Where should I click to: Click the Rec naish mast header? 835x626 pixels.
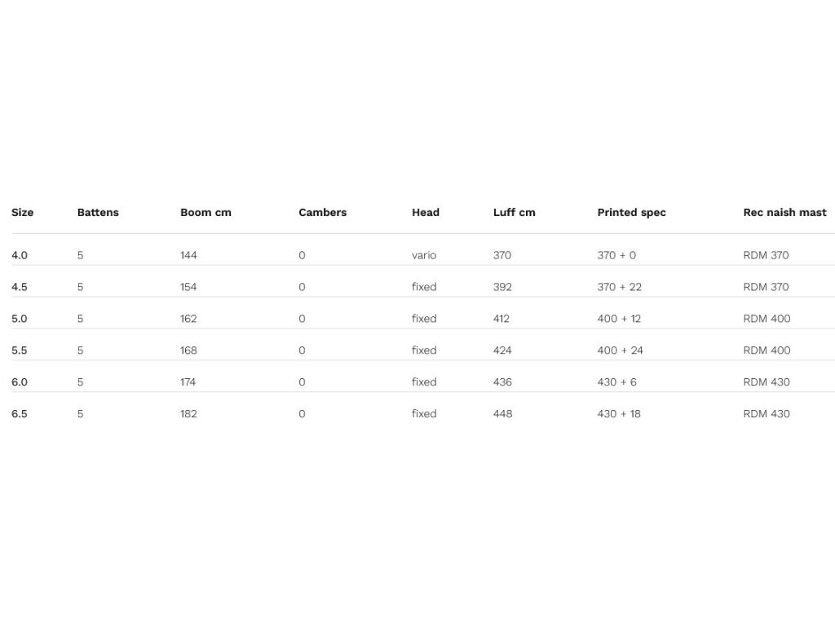pos(784,213)
